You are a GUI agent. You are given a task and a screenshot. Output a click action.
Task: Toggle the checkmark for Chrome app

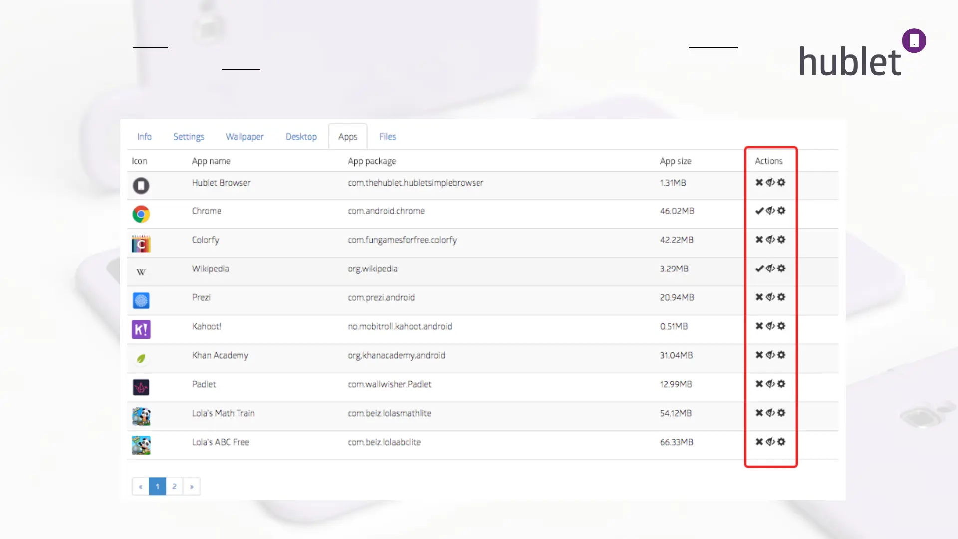point(759,211)
